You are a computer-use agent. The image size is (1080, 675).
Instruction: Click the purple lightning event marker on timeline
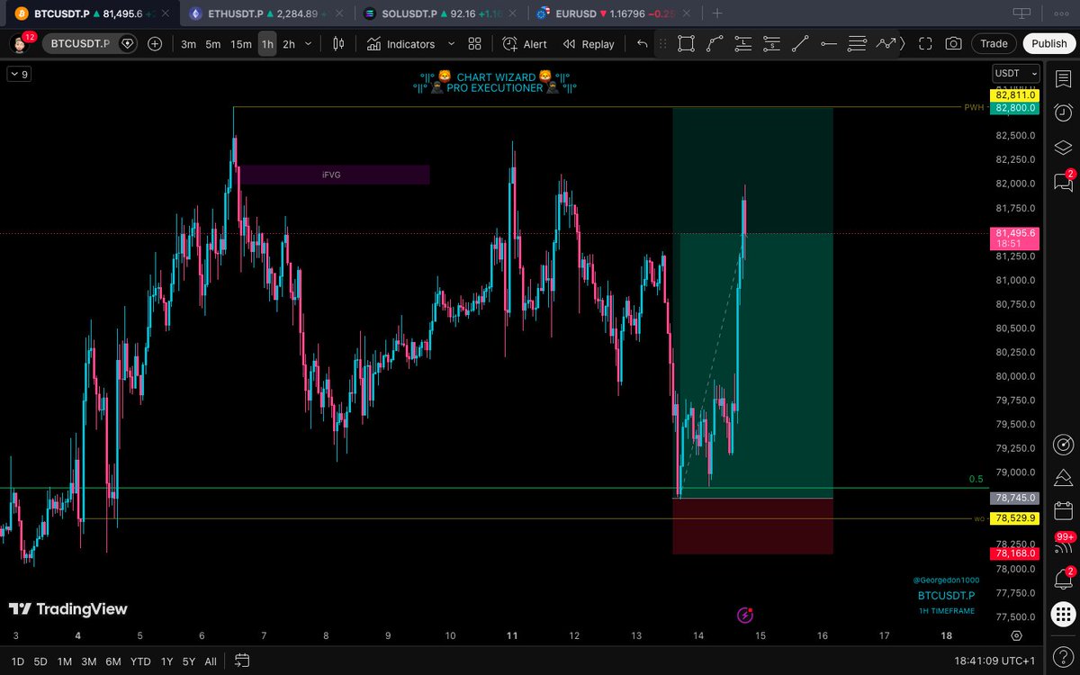745,616
